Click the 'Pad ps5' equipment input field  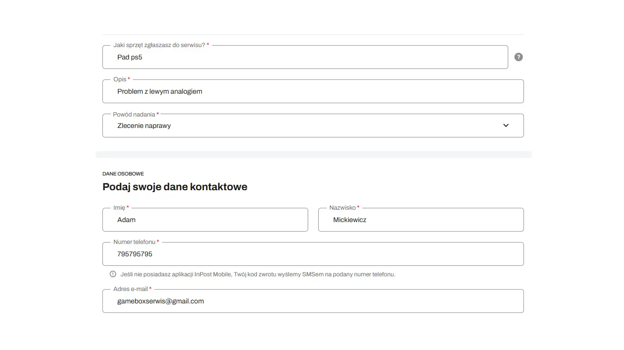point(305,58)
